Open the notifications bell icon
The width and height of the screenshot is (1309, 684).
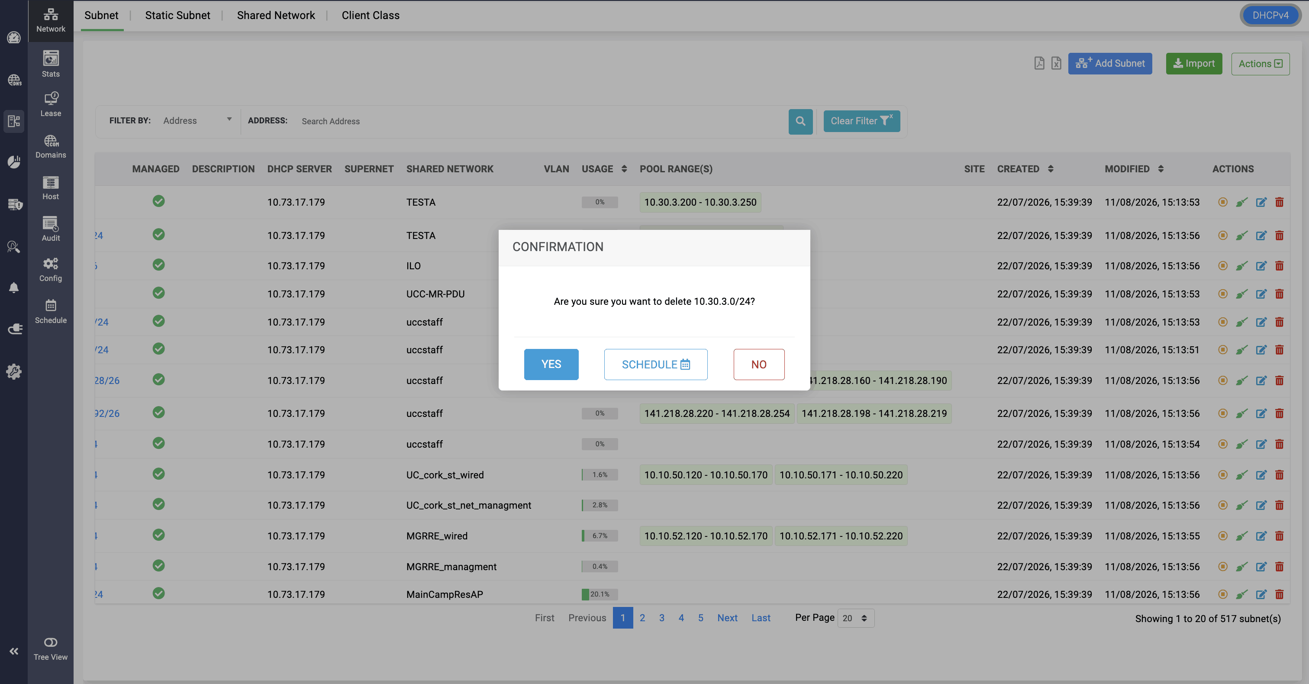coord(14,287)
